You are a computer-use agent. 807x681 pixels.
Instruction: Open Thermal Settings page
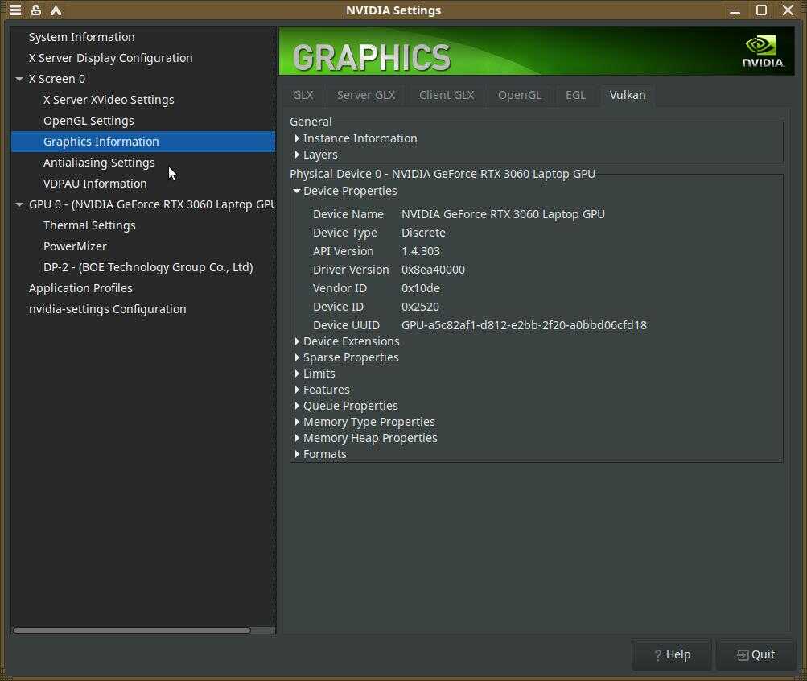point(89,225)
